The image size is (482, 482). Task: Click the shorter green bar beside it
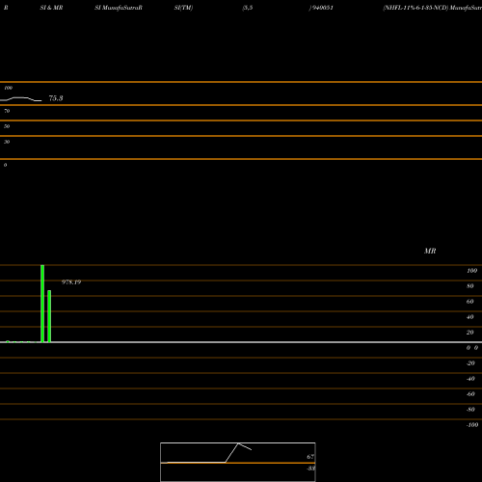click(x=49, y=316)
